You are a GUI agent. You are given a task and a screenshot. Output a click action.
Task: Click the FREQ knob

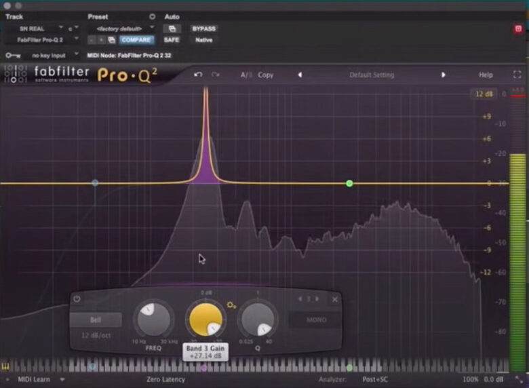pos(153,319)
